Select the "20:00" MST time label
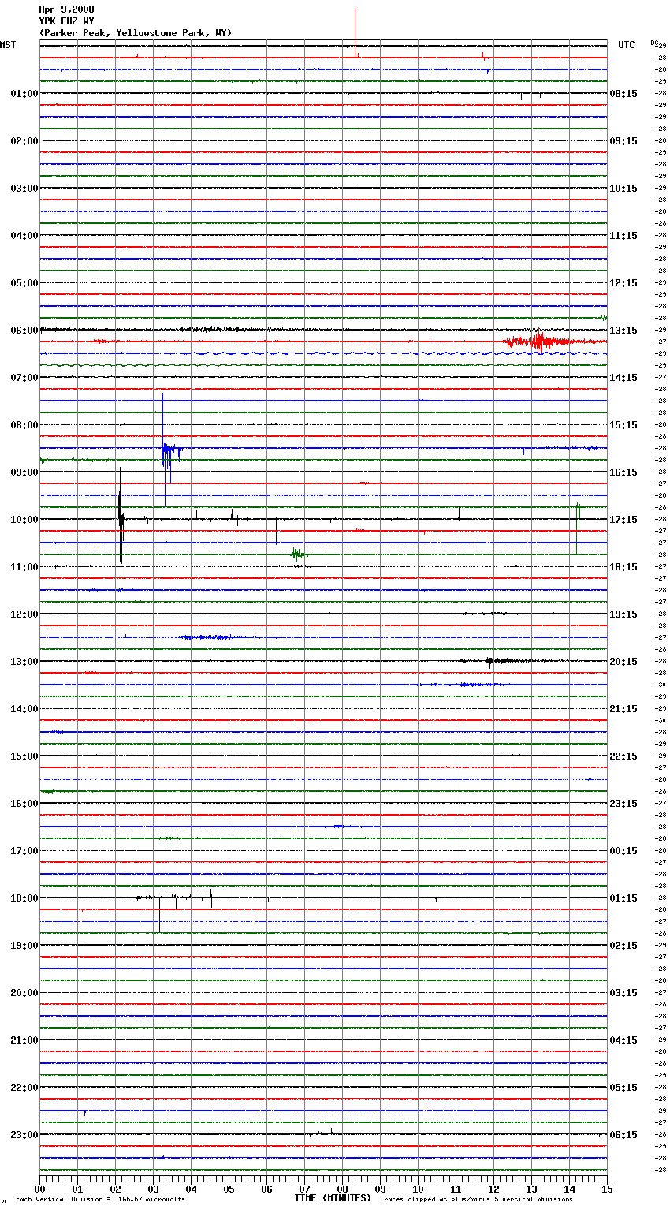 pyautogui.click(x=24, y=993)
